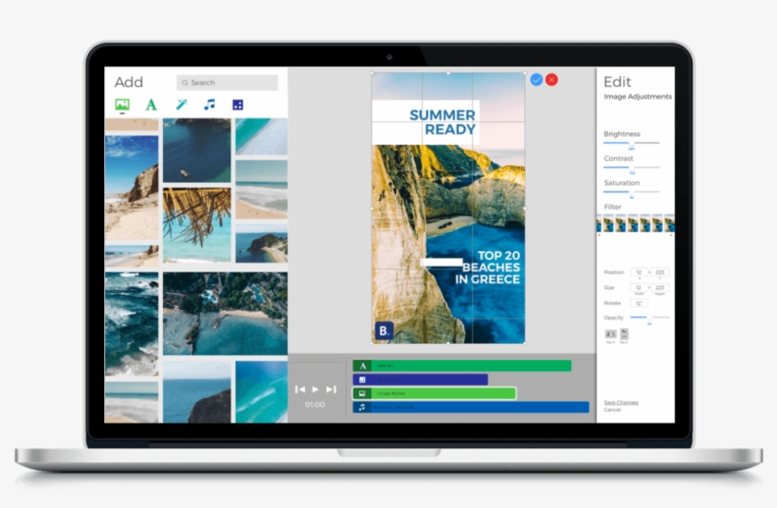Select the Text tool icon
This screenshot has width=777, height=508.
point(151,105)
